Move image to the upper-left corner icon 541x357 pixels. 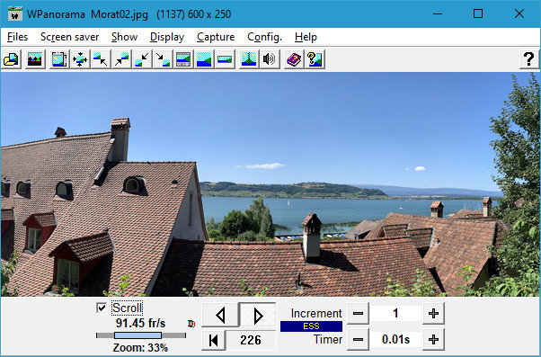101,59
